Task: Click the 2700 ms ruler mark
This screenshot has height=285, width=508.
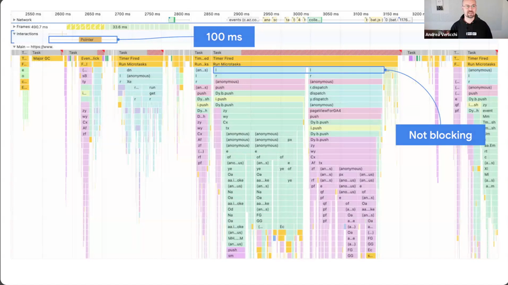Action: (x=123, y=14)
